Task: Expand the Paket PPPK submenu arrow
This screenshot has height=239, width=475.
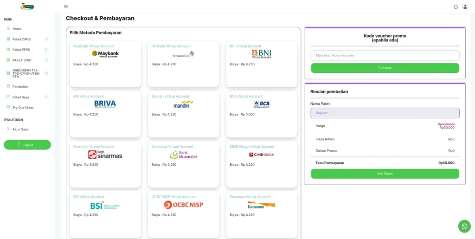Action: coord(46,49)
